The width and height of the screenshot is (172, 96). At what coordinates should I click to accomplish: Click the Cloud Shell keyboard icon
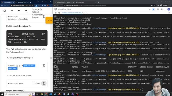pos(56,13)
